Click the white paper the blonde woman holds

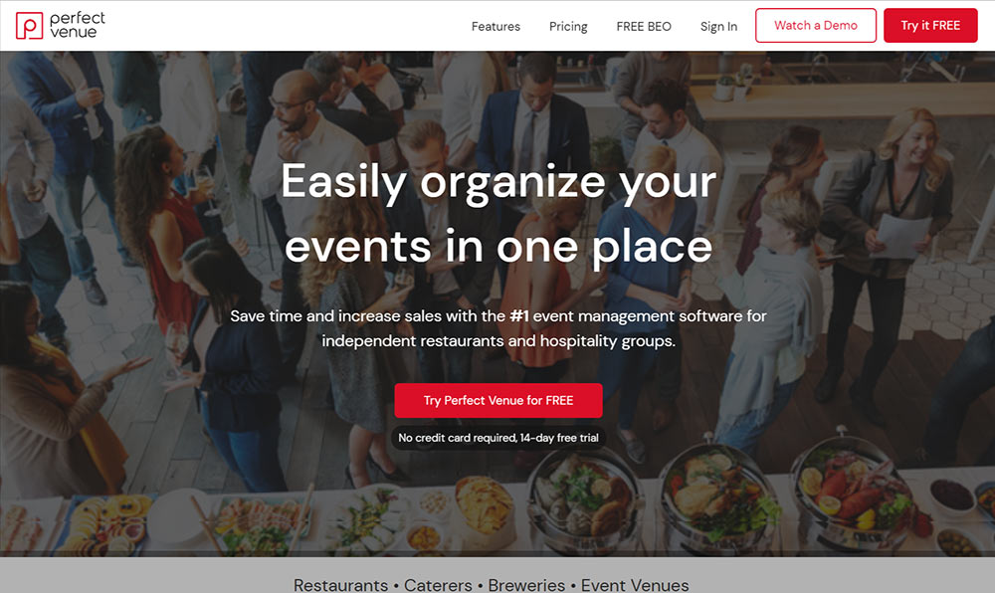click(x=901, y=236)
